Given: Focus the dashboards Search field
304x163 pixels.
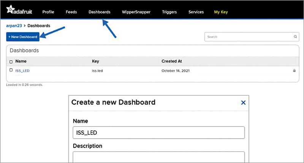Looking at the screenshot, I should click(249, 37).
